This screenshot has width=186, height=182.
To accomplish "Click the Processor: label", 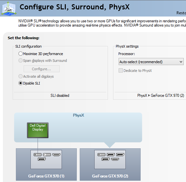I will 127,54.
